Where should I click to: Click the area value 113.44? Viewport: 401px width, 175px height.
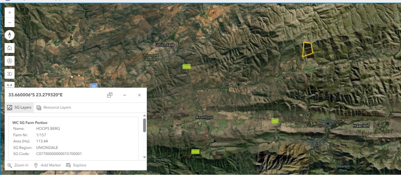[x=42, y=141]
